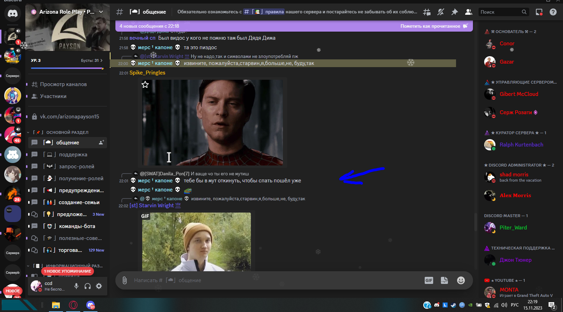Open Discord taskbar icon

coord(90,305)
